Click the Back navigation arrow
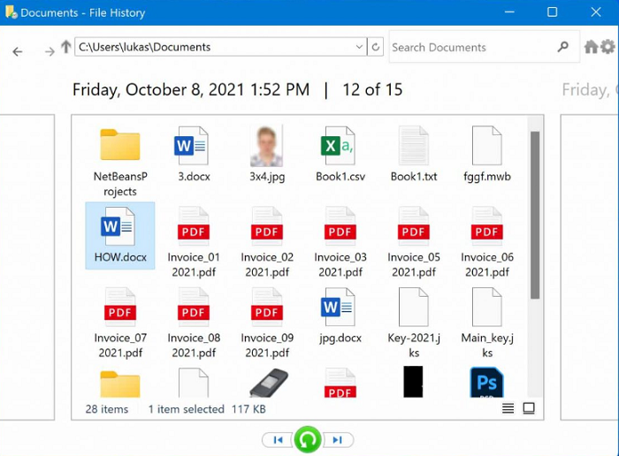 pos(18,51)
